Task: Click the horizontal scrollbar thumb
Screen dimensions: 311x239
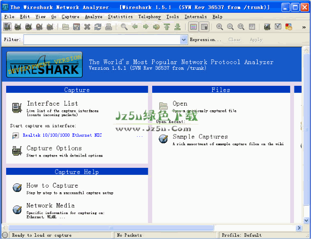Action: click(111, 228)
